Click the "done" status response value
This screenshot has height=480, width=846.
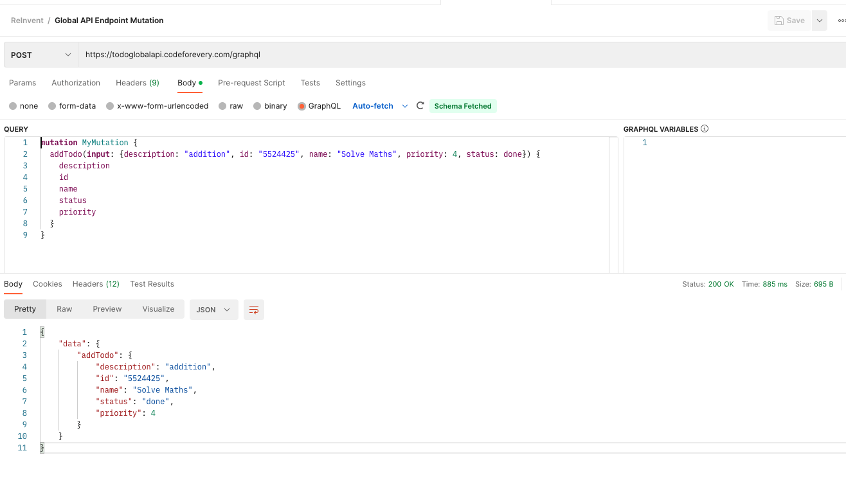[156, 402]
